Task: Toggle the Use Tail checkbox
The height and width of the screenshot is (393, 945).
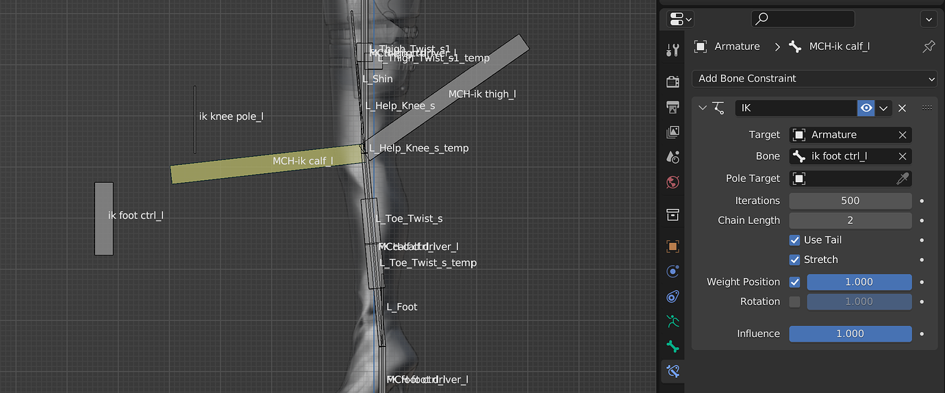Action: (x=794, y=240)
